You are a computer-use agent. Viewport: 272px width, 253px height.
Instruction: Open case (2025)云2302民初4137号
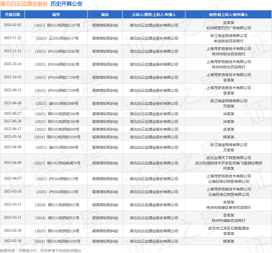pyautogui.click(x=57, y=38)
